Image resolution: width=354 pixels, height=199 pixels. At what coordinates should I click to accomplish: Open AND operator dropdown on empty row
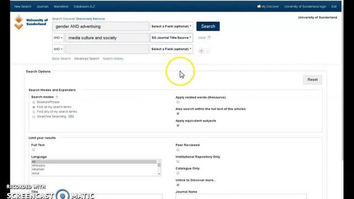pyautogui.click(x=58, y=49)
